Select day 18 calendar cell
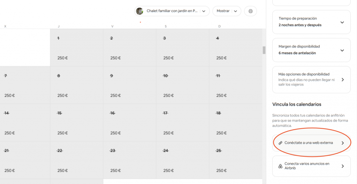 point(235,122)
